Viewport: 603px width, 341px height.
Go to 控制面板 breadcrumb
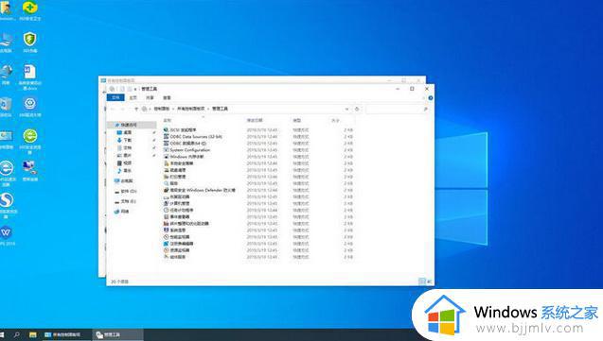coord(162,109)
